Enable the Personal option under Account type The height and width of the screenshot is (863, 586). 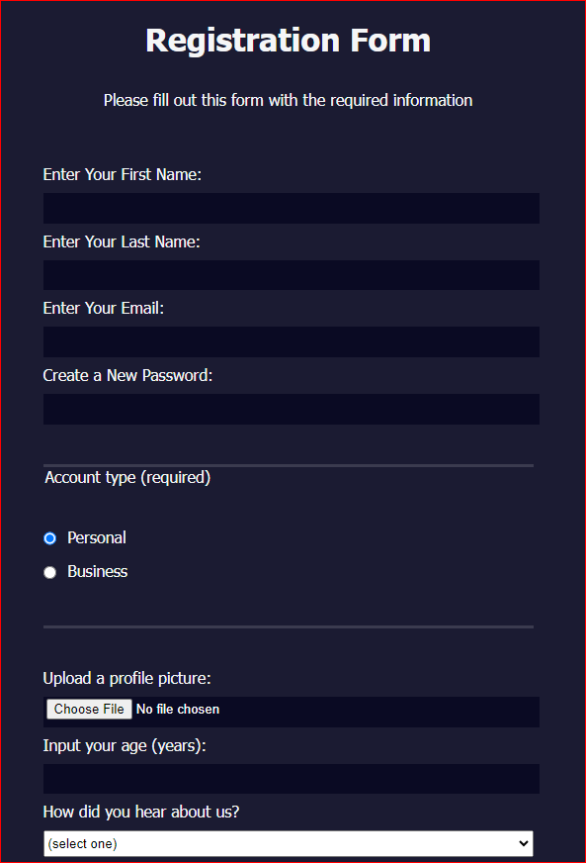tap(49, 537)
